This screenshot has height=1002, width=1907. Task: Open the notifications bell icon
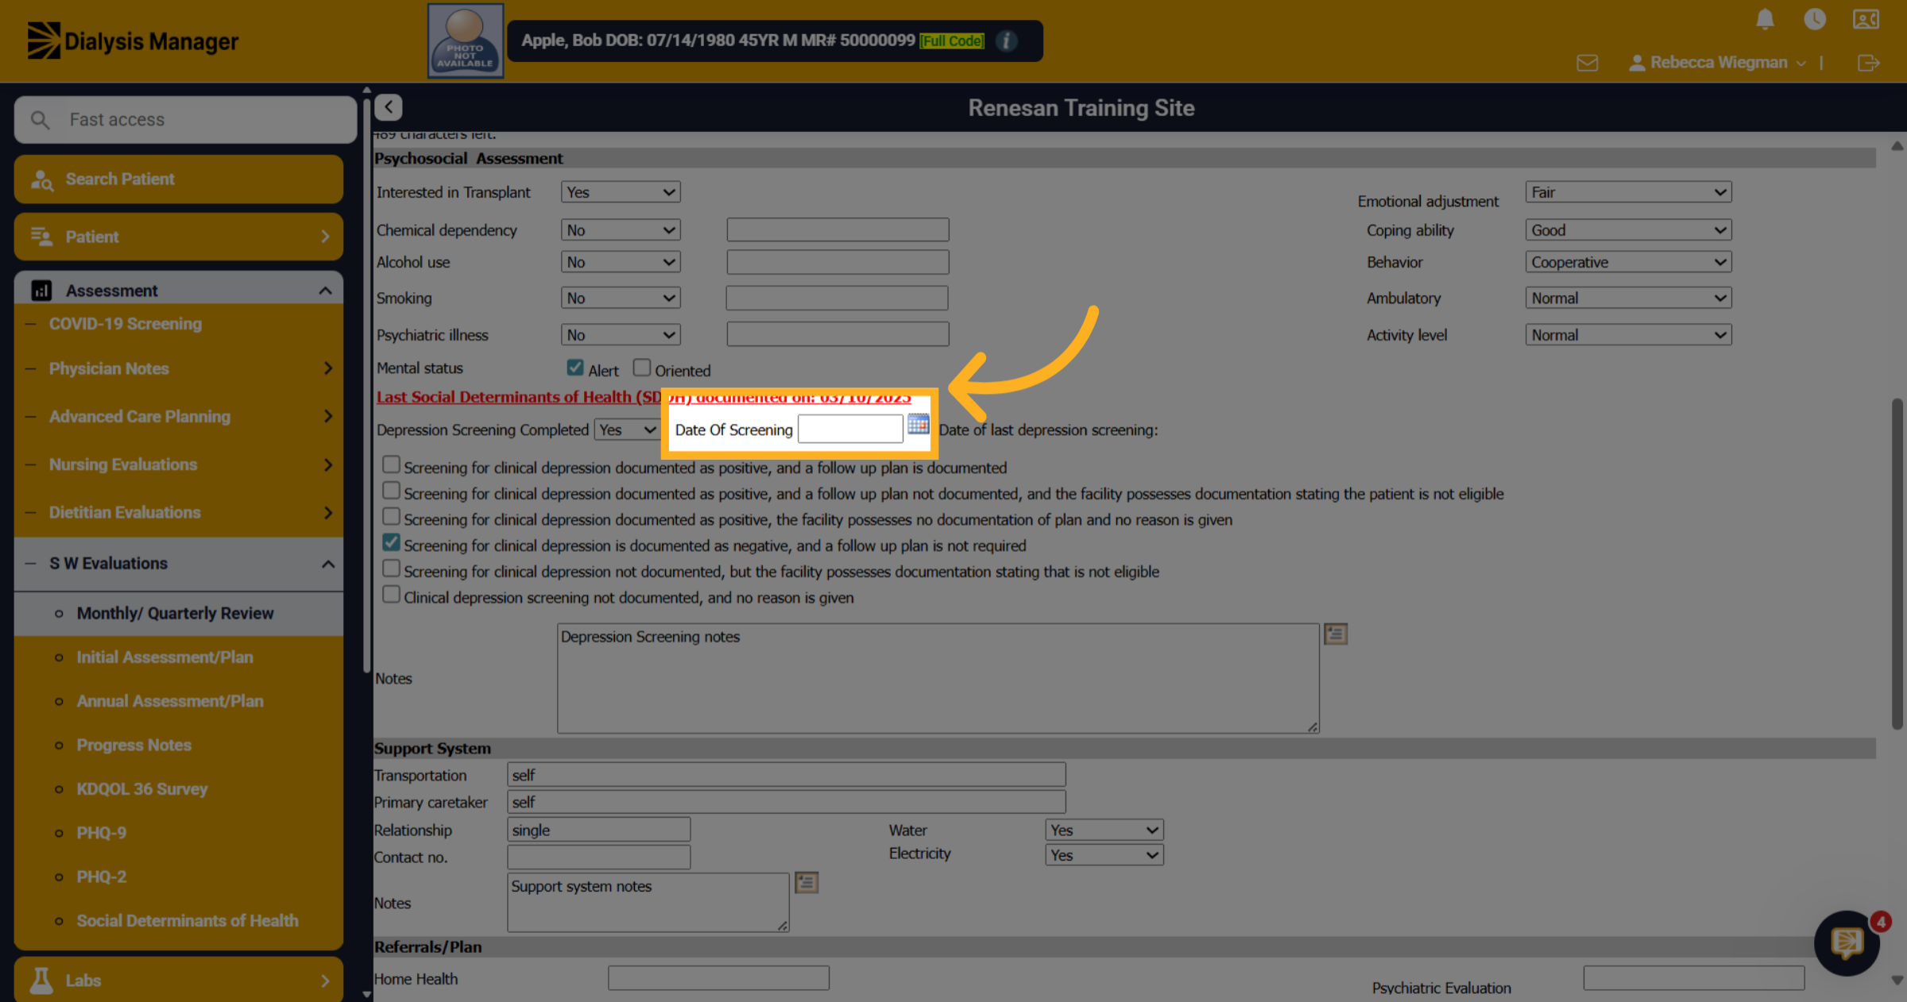[1765, 19]
